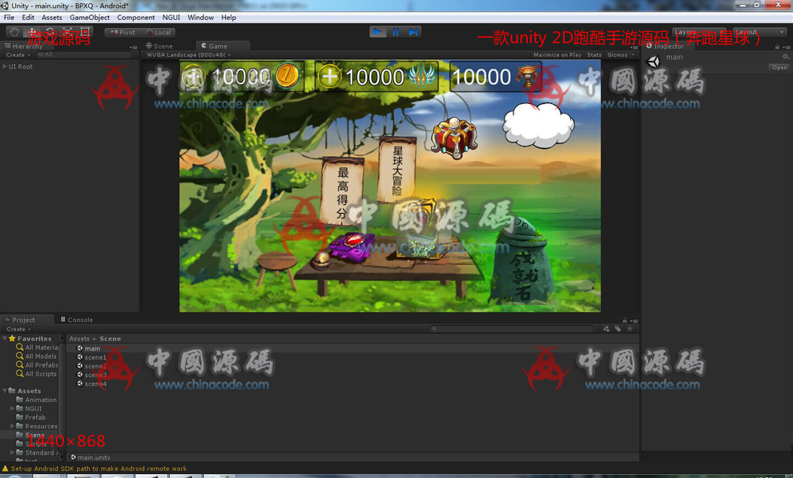Select the Move tool in toolbar
This screenshot has width=793, height=478.
coord(32,32)
